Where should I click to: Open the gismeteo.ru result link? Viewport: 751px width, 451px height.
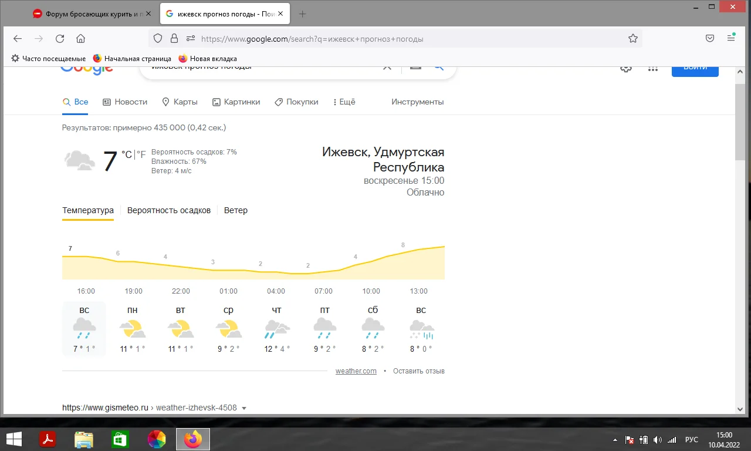tap(150, 408)
